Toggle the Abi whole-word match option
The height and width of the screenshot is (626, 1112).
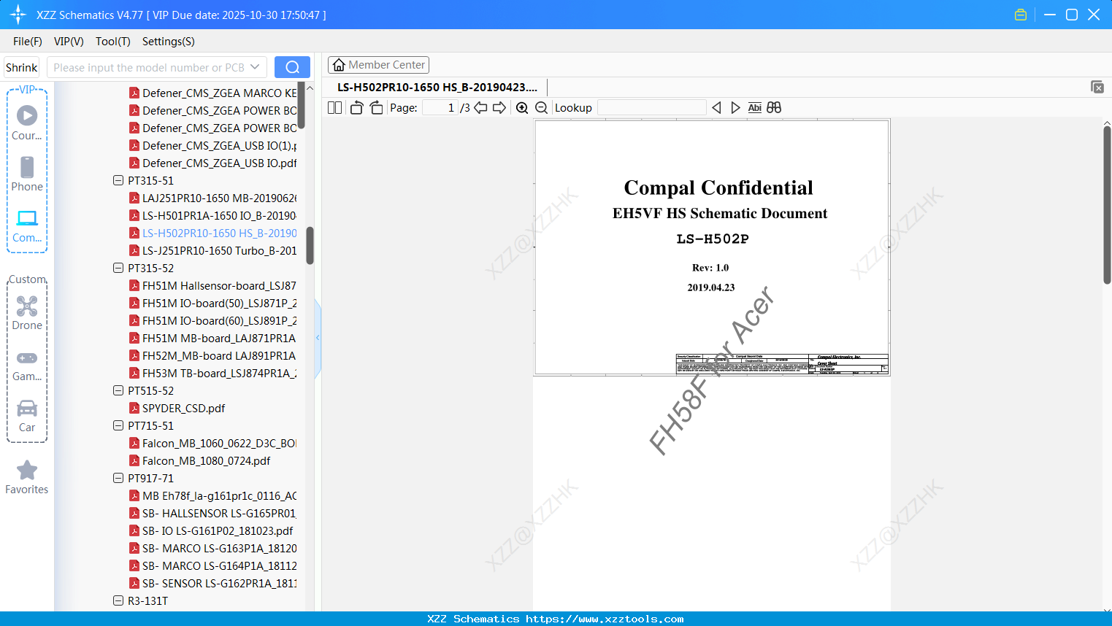tap(754, 108)
